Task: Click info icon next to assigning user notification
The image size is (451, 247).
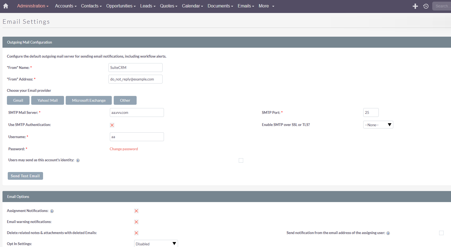Action: click(388, 233)
